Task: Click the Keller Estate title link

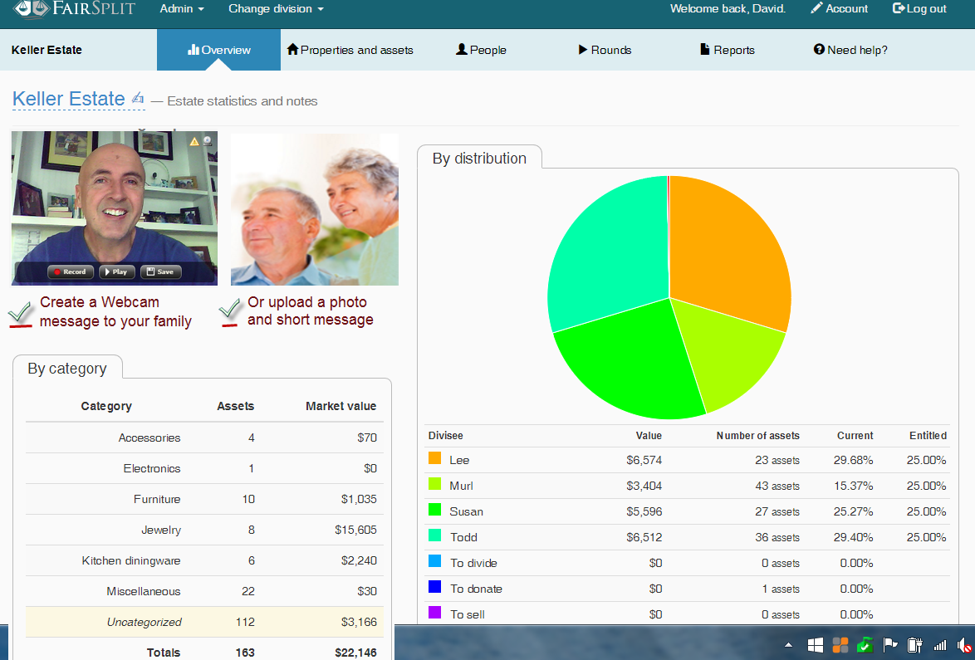Action: point(69,99)
